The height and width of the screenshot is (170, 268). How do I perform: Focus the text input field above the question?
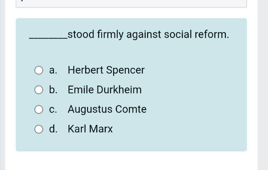131,3
